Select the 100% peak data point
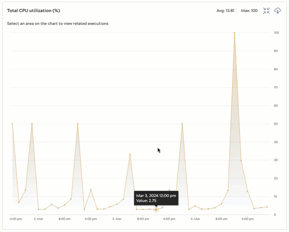Screen dimensions: 289x232 234,33
